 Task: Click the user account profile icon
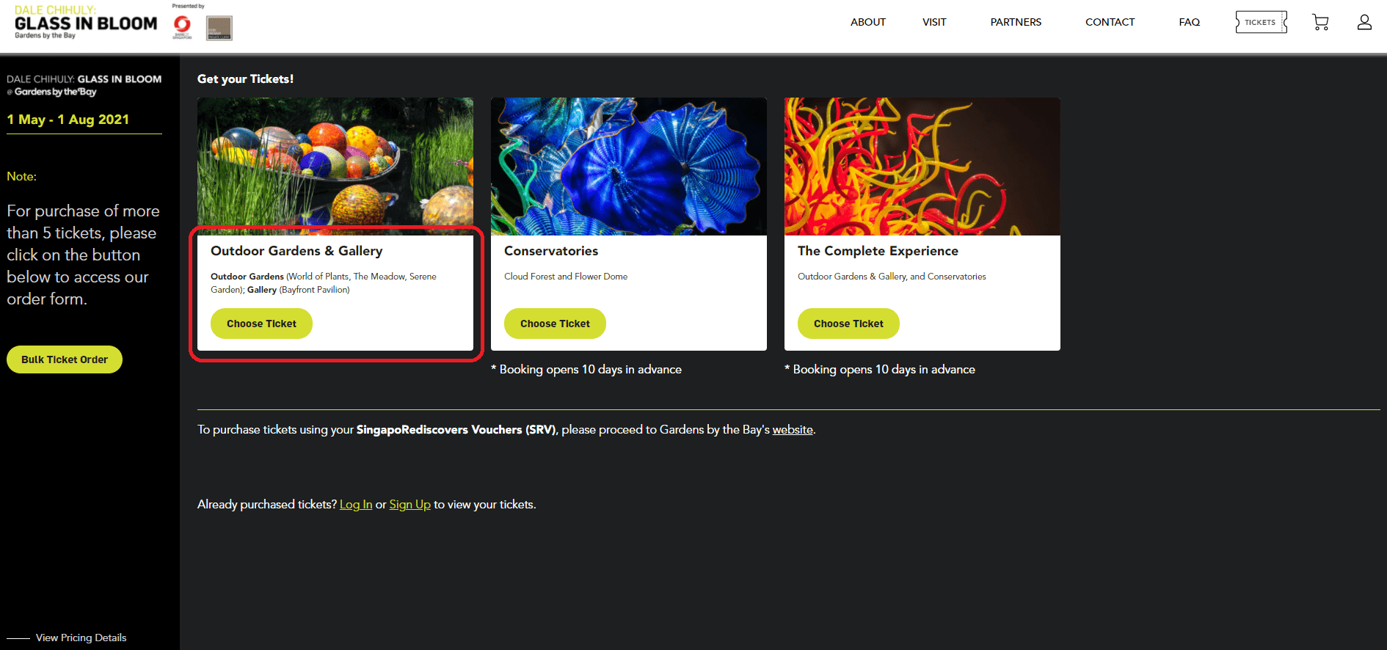click(1364, 22)
